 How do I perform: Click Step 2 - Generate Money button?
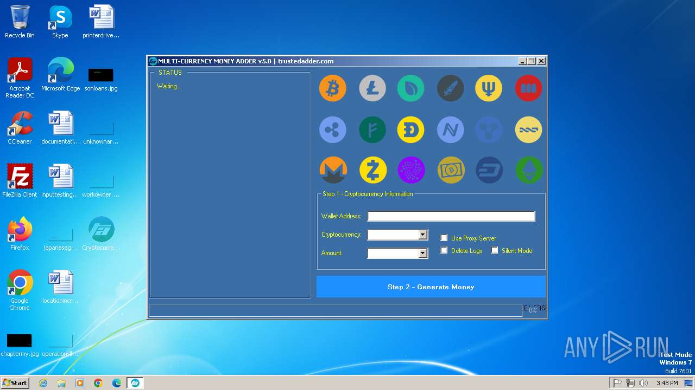(431, 287)
